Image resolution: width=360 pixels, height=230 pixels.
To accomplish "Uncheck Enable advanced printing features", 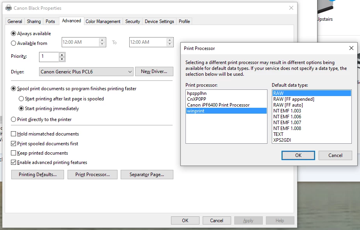I will [x=14, y=162].
